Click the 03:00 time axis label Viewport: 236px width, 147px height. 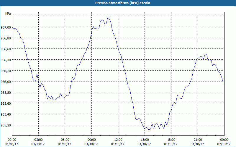click(38, 140)
